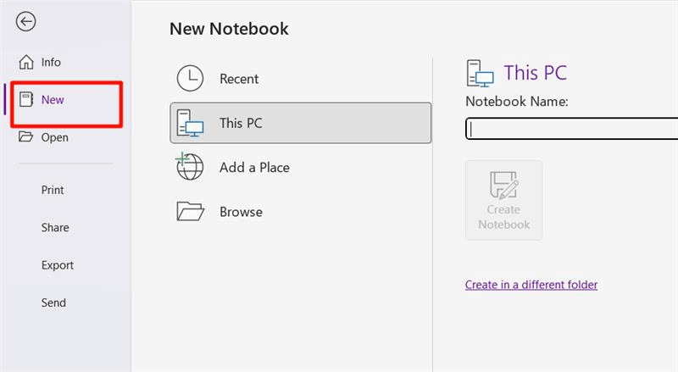Select the Open label in sidebar
This screenshot has width=678, height=372.
tap(55, 137)
